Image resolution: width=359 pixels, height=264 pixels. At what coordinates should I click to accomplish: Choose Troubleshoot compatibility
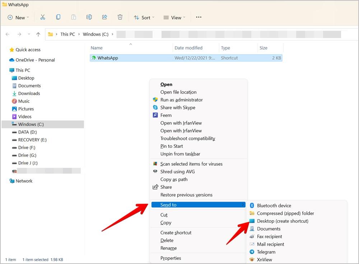coord(187,138)
